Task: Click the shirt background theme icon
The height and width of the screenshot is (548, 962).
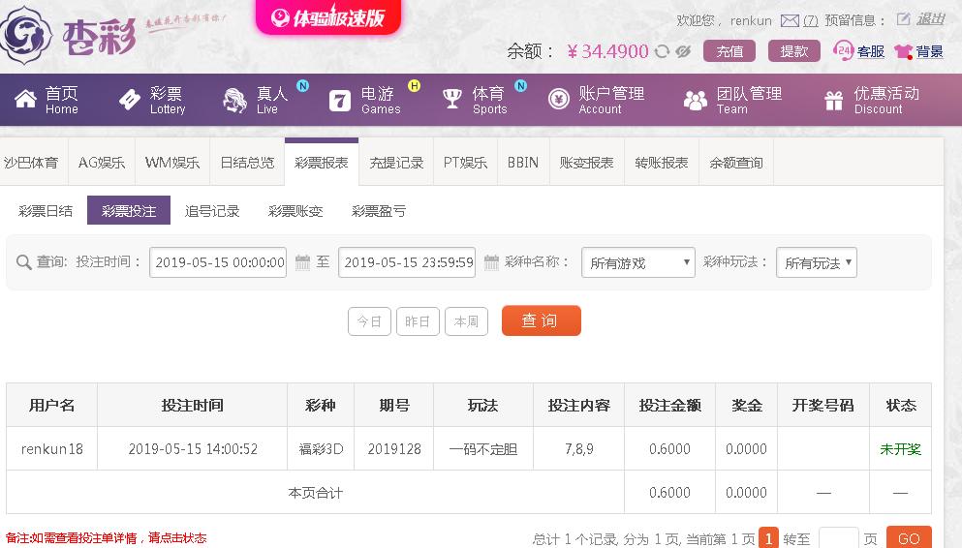Action: 903,51
